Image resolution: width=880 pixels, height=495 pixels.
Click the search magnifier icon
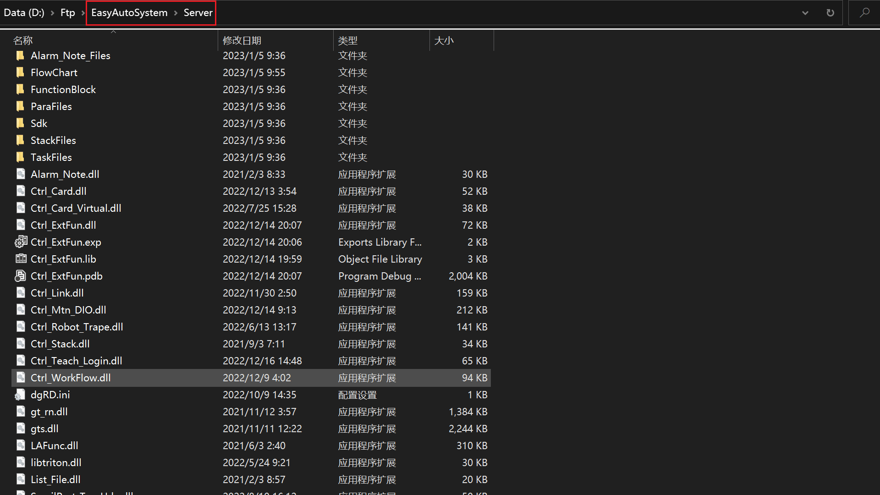tap(864, 13)
